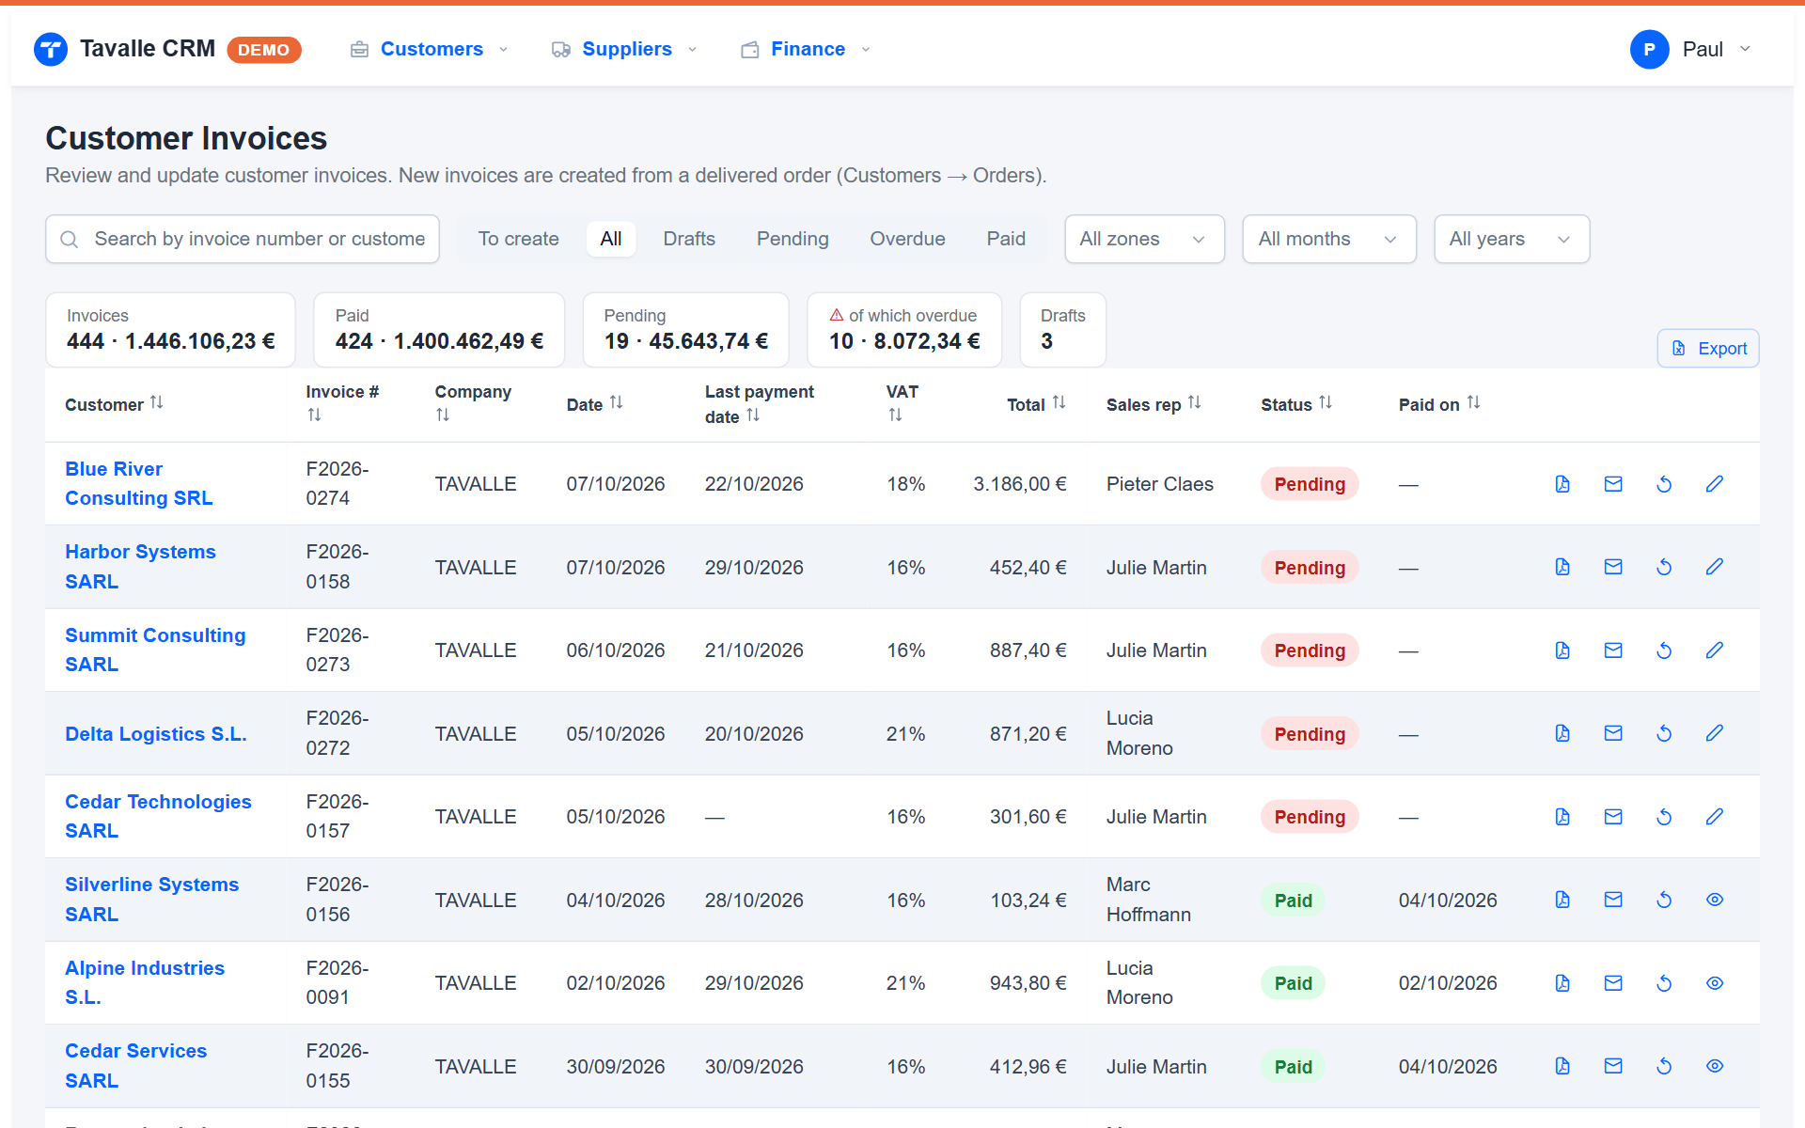Open Blue River Consulting SRL customer
The image size is (1805, 1128).
point(139,483)
